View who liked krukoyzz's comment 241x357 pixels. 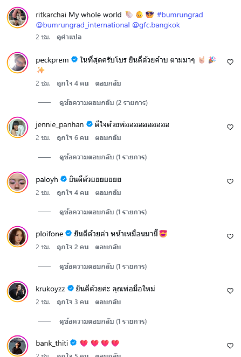point(73,302)
